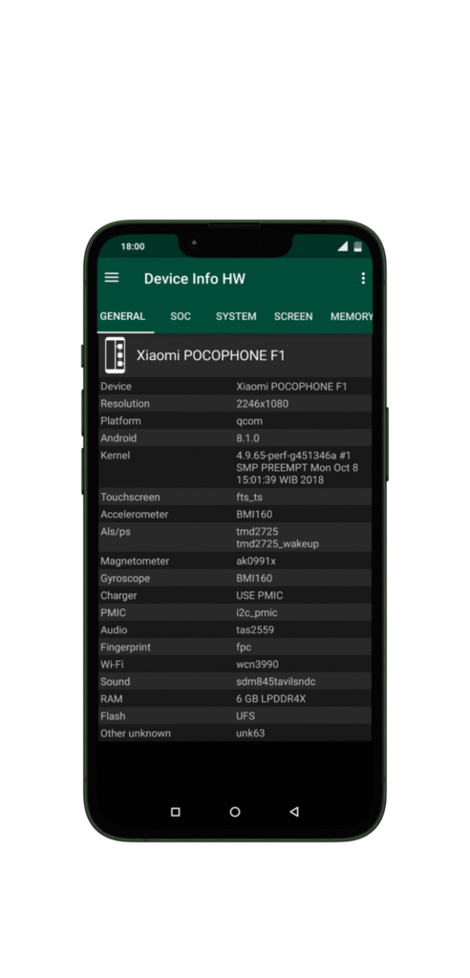Viewport: 470px width, 978px height.
Task: Switch to the SYSTEM tab
Action: pos(236,316)
